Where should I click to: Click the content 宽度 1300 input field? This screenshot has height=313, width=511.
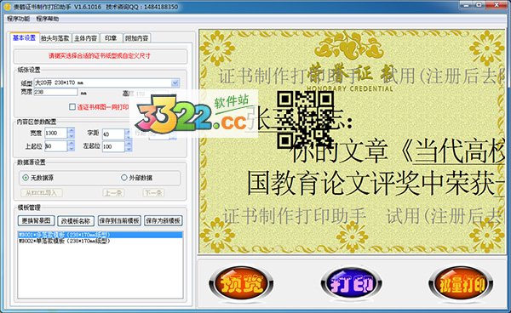pos(55,133)
